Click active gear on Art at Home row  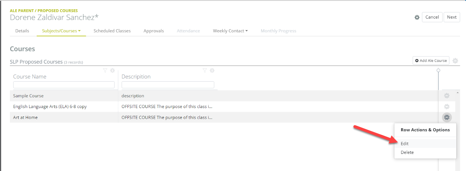pos(447,117)
